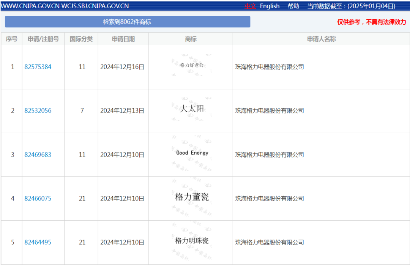View the 格力董瓷 trademark image

[192, 197]
